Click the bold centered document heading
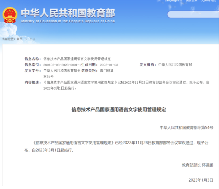Screen dimensions: 219x189 [x=119, y=110]
